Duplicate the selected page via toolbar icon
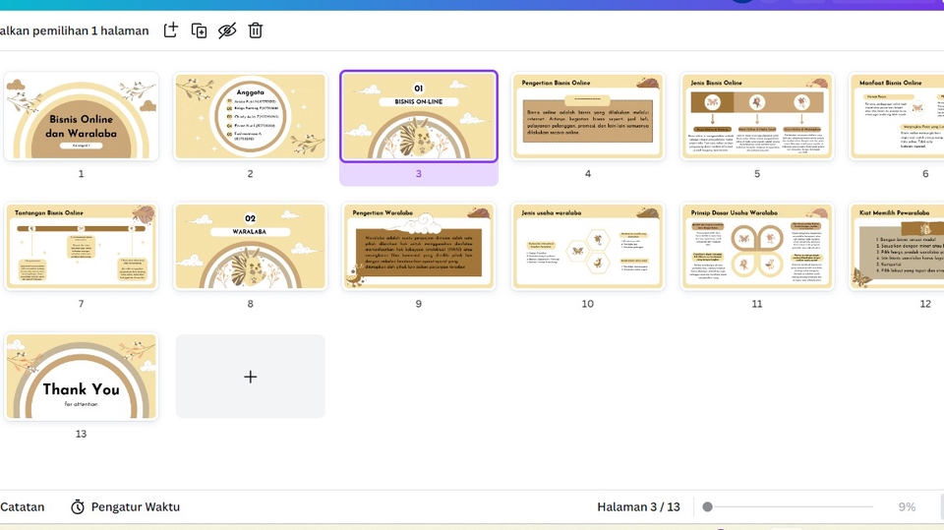Viewport: 944px width, 530px height. 200,30
